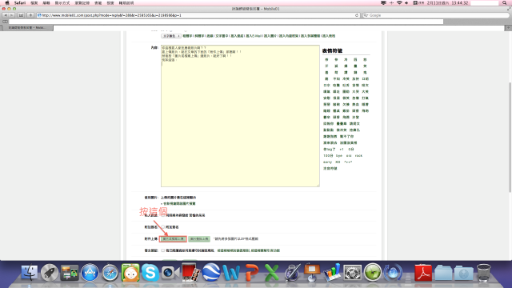Open Microsoft Excel from the dock
The image size is (512, 288).
tap(272, 272)
